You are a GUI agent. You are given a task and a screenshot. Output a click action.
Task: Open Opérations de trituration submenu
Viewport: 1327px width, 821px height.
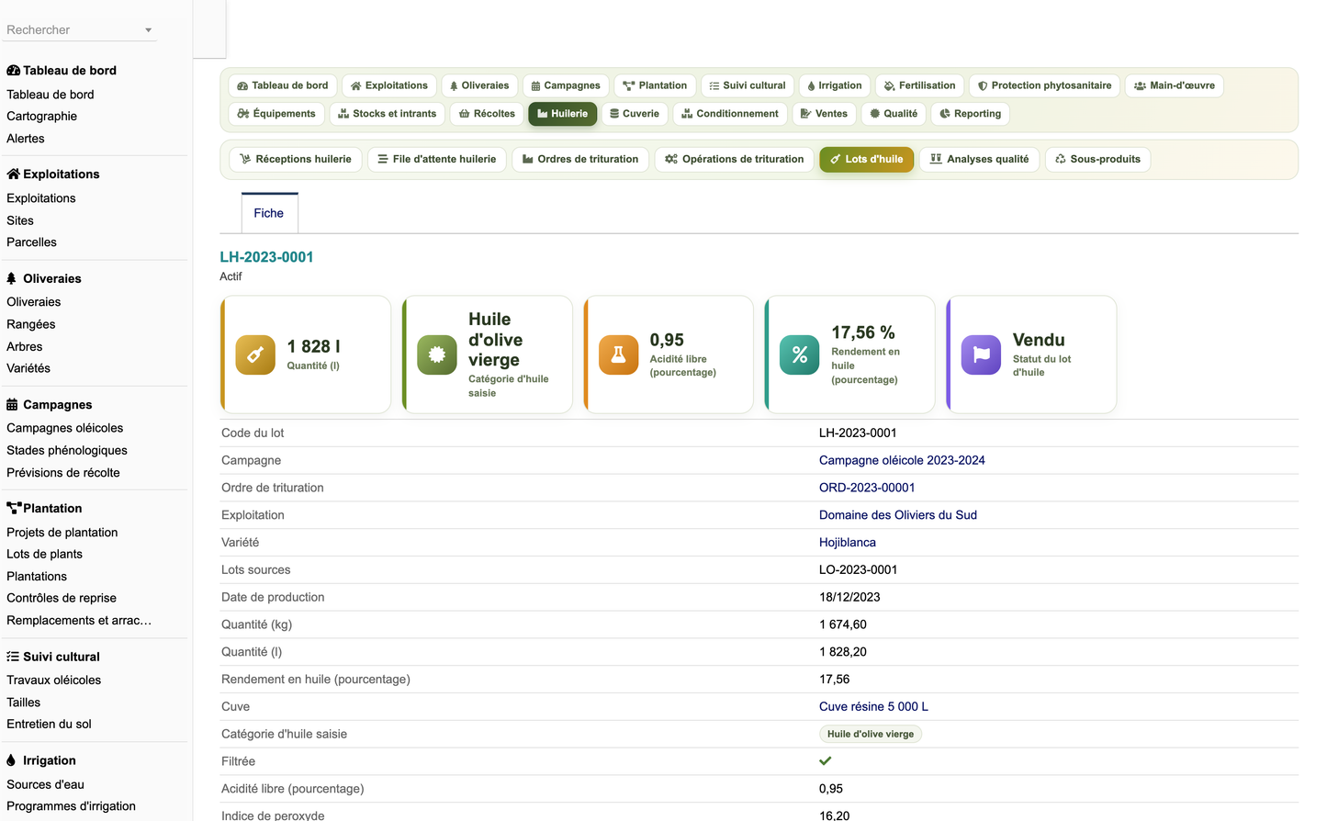point(735,159)
